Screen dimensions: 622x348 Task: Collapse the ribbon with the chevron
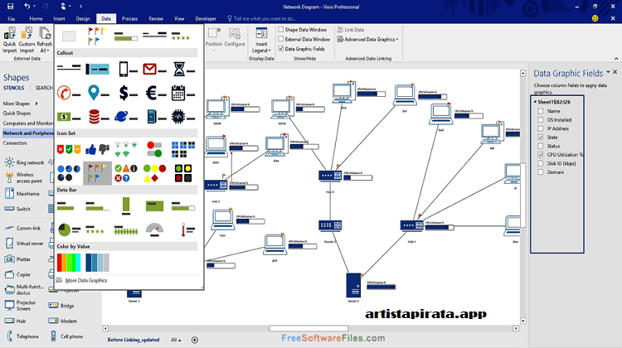click(x=616, y=58)
